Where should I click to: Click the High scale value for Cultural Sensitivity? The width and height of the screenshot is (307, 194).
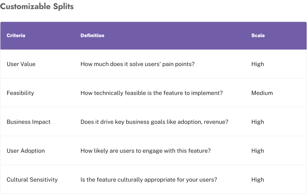tap(258, 180)
